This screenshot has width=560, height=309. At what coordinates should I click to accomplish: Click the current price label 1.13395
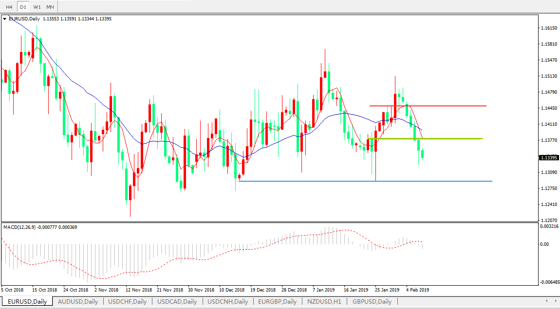point(548,157)
